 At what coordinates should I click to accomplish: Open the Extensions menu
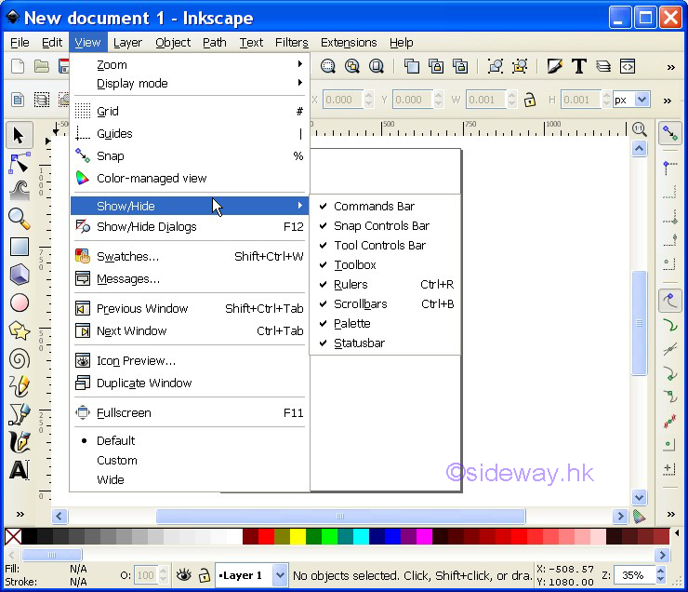pyautogui.click(x=348, y=43)
